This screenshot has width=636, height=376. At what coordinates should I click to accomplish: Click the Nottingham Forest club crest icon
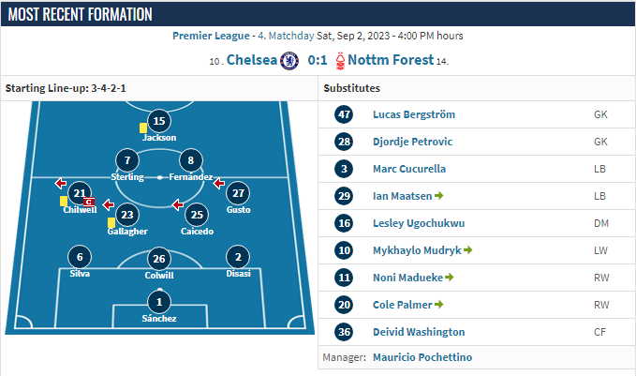pyautogui.click(x=340, y=61)
